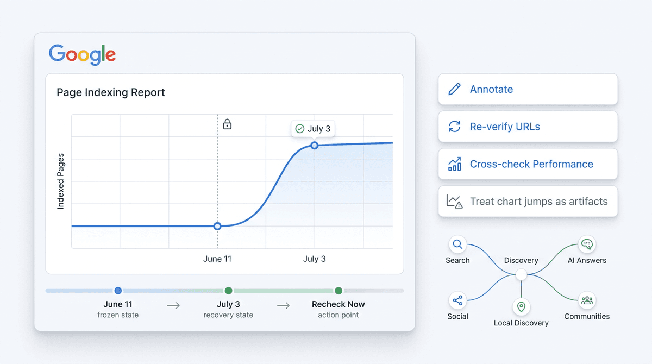
Task: Click the bar chart icon for Cross-check Performance
Action: point(454,164)
